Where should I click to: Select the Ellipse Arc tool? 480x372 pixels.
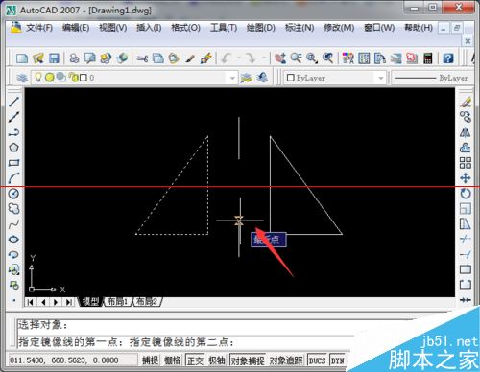[x=13, y=254]
